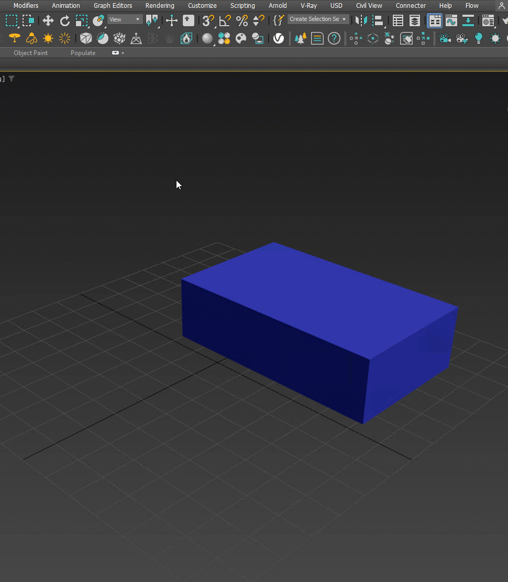Open the Curve Editor
This screenshot has height=582, width=508.
click(451, 20)
